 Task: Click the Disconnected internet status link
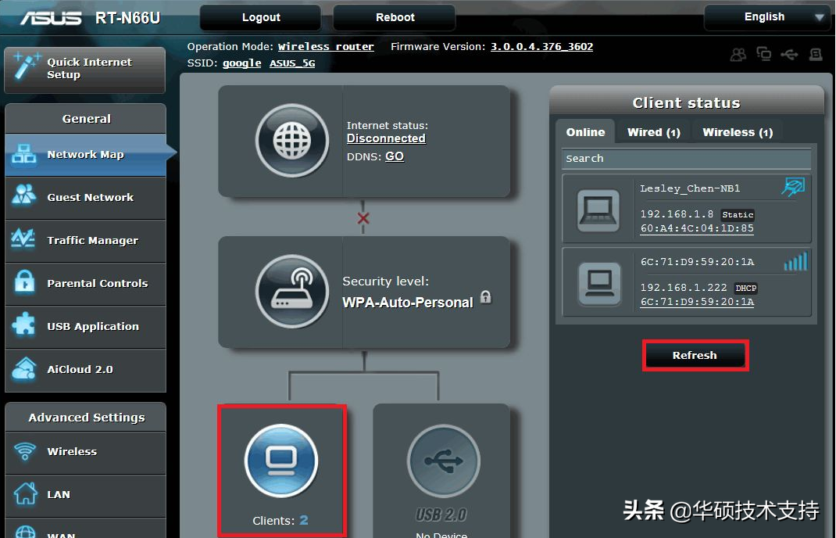pos(386,138)
